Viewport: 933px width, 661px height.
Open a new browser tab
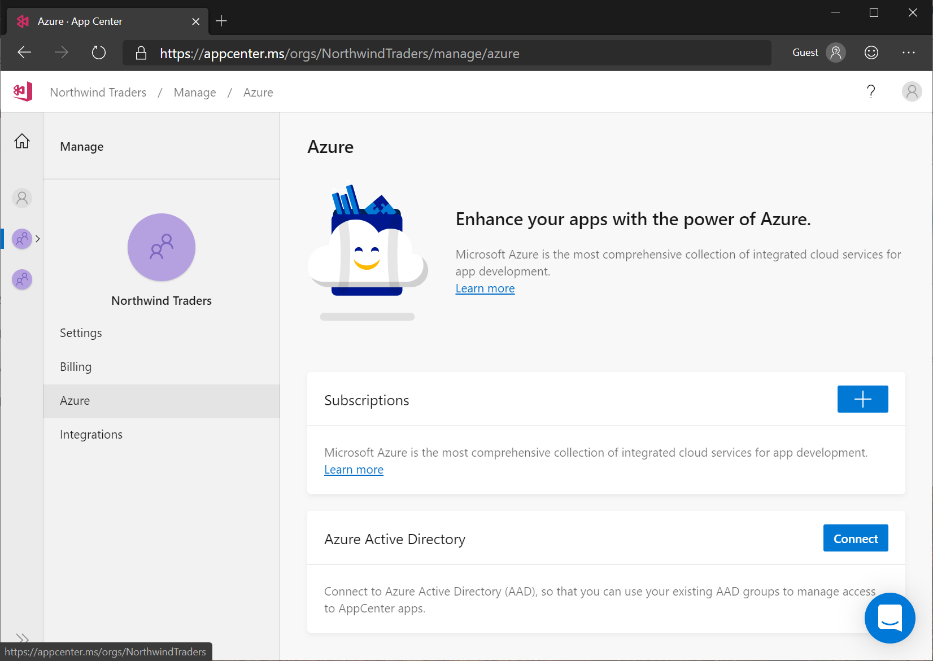point(221,20)
